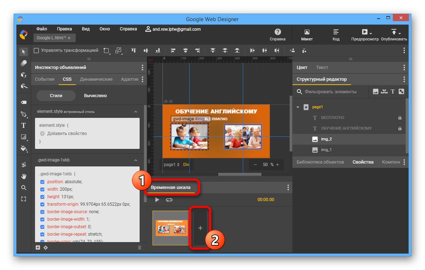Click the Справка help icon

point(278,32)
